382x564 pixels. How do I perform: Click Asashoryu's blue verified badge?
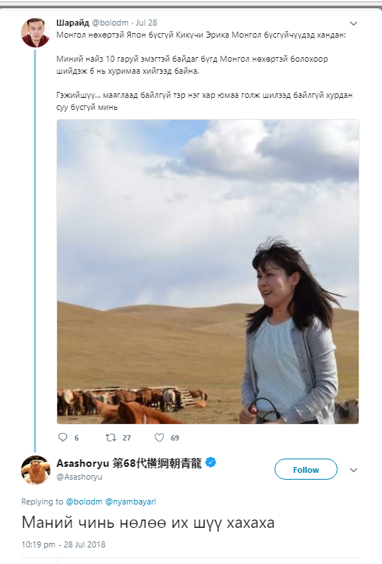click(x=211, y=462)
